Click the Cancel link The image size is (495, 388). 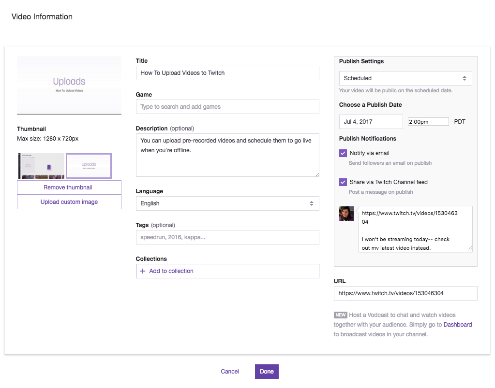(x=230, y=372)
